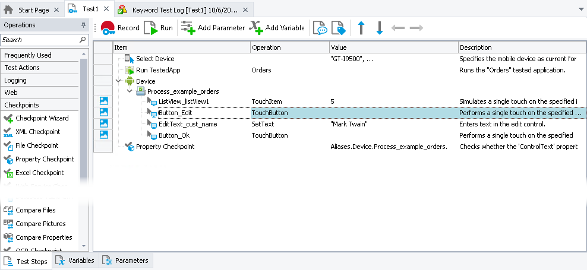Click Add Parameter toolbar button
Screen dimensions: 587x270
[x=213, y=27]
